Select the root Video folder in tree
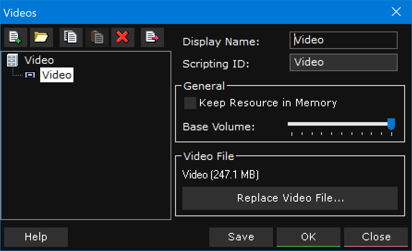The height and width of the screenshot is (251, 412). click(x=39, y=60)
